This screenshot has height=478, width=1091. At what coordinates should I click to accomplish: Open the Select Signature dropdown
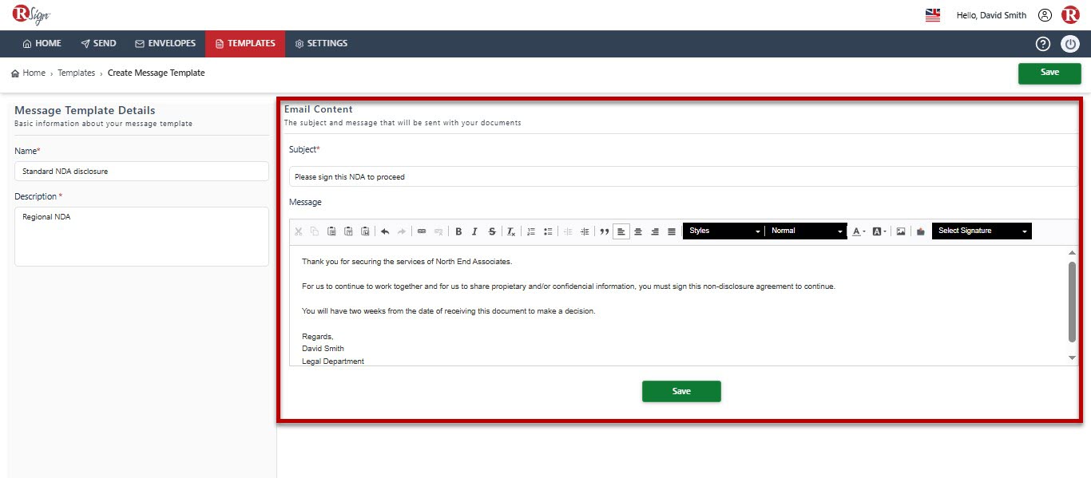982,231
